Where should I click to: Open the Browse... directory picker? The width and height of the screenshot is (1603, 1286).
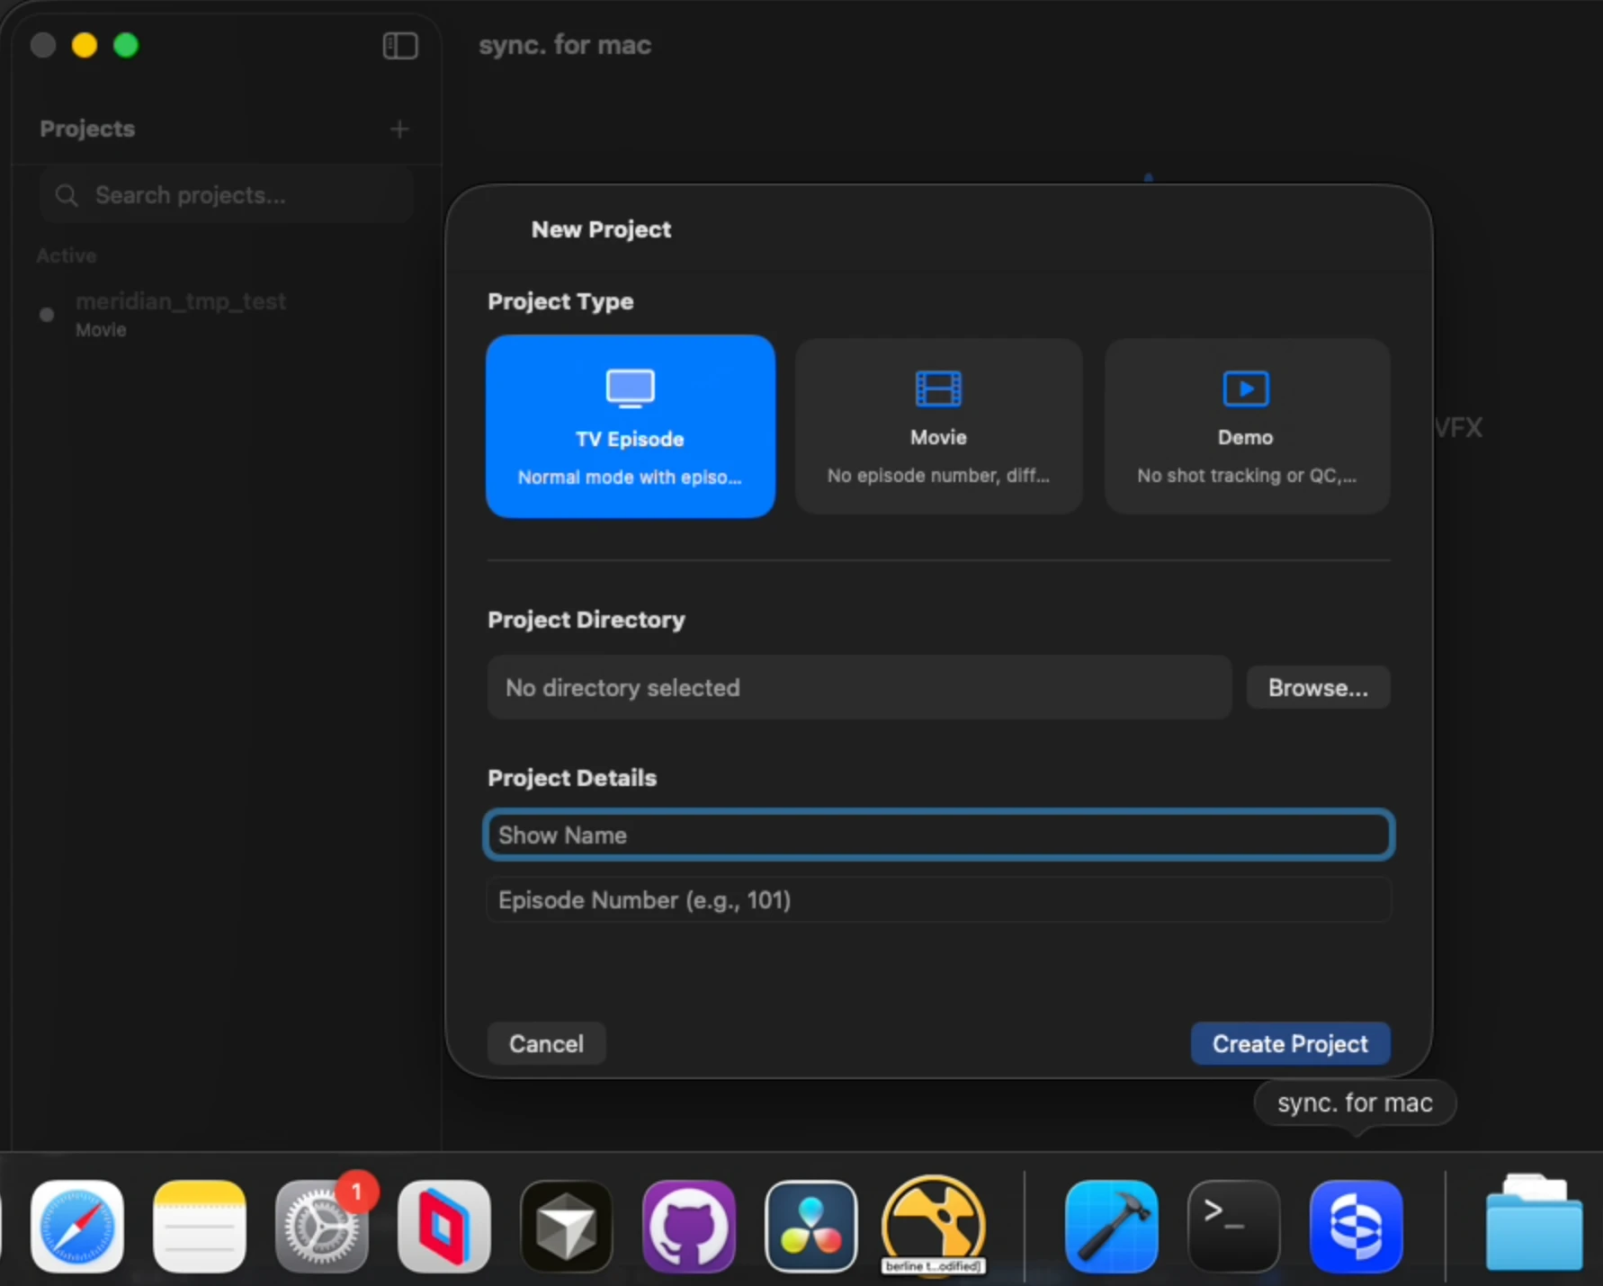click(1319, 688)
